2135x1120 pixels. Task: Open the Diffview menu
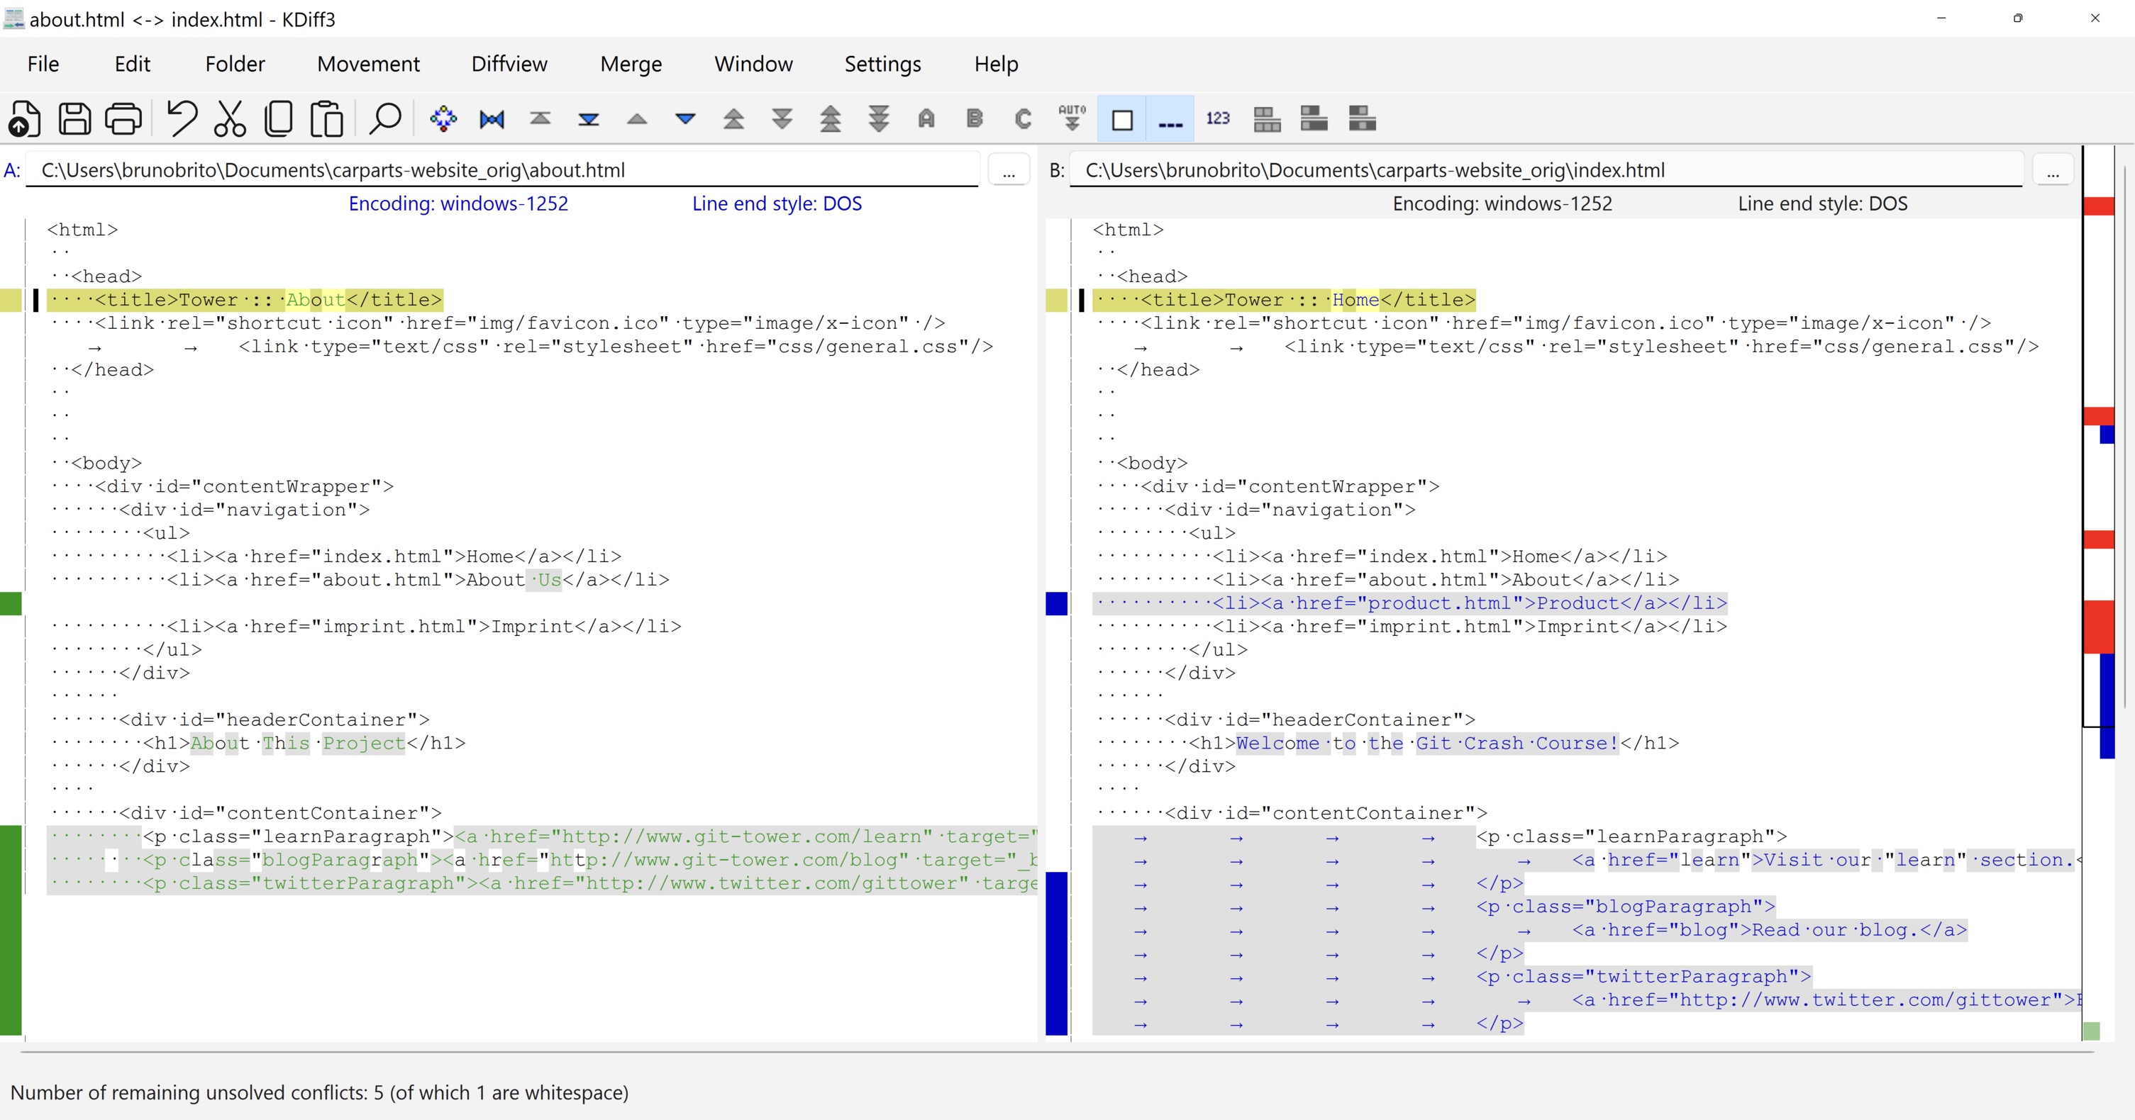pyautogui.click(x=509, y=64)
